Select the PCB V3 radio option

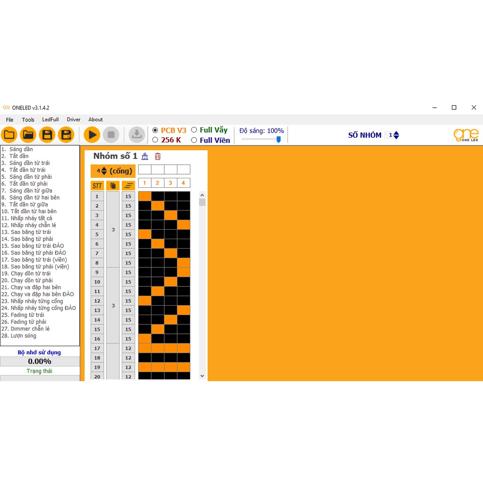click(x=155, y=130)
